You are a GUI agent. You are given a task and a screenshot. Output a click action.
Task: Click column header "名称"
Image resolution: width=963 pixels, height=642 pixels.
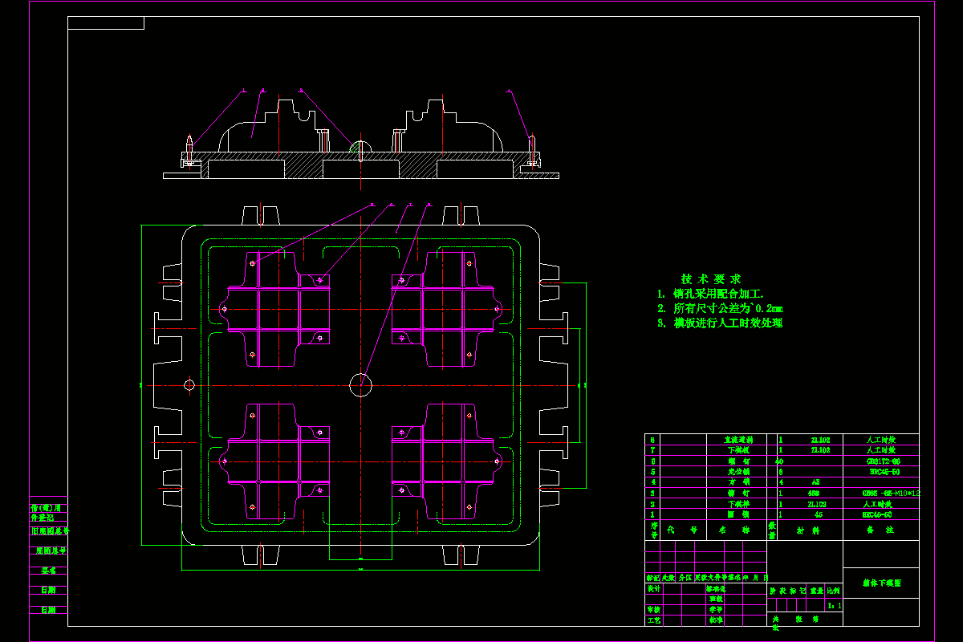[x=734, y=530]
